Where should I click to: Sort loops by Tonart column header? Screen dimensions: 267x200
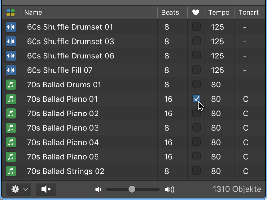[x=249, y=12]
